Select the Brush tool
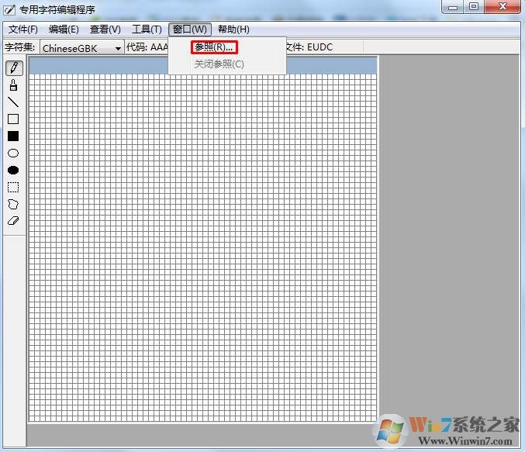The image size is (525, 452). click(13, 85)
